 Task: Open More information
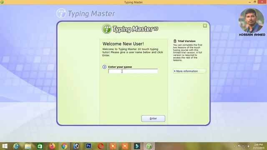pyautogui.click(x=189, y=71)
